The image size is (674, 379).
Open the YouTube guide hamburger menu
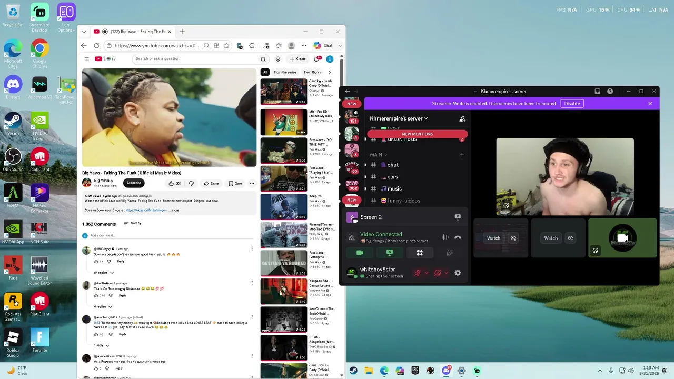pyautogui.click(x=86, y=59)
